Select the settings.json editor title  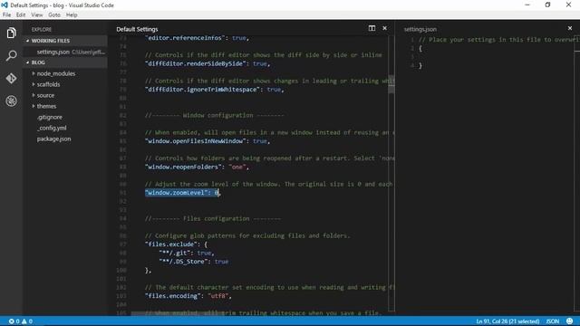(420, 29)
